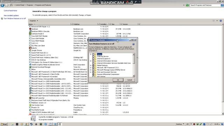Click Turn Windows features on or off link
The height and width of the screenshot is (126, 224).
click(x=15, y=19)
